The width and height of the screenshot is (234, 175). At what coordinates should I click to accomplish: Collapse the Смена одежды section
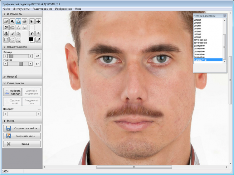click(x=4, y=83)
